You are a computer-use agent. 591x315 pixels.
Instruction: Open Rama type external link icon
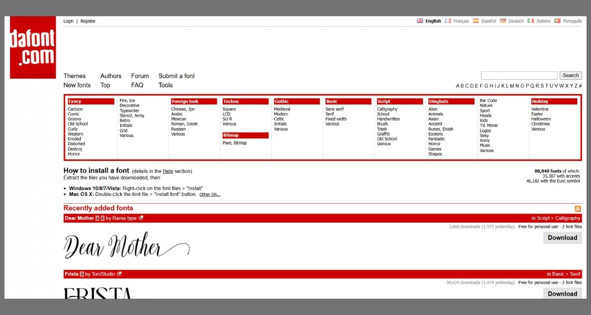[141, 218]
